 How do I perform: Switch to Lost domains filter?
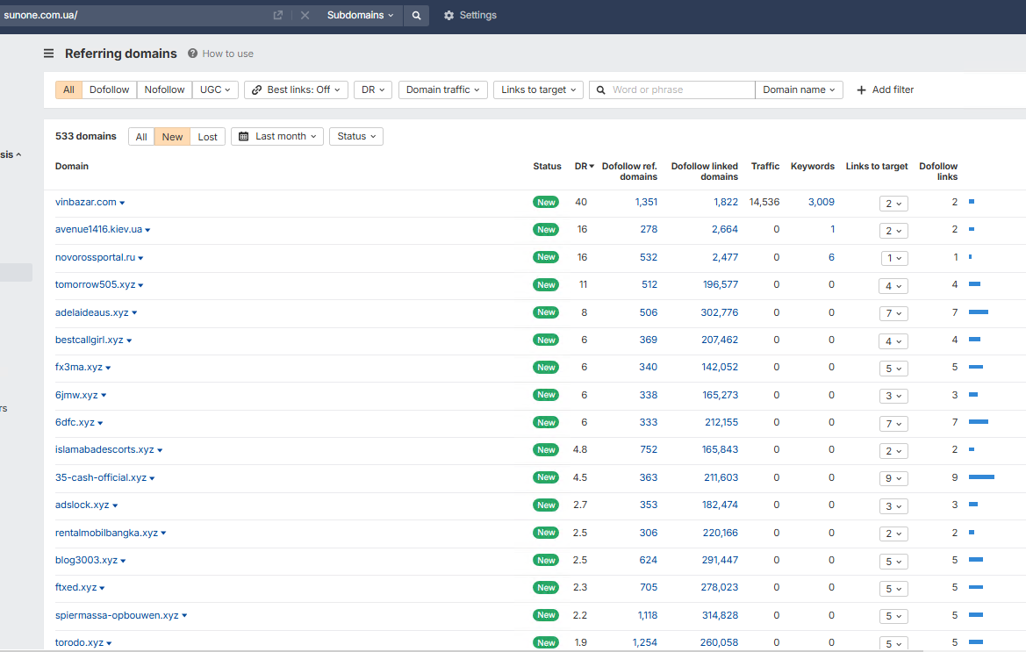click(207, 136)
